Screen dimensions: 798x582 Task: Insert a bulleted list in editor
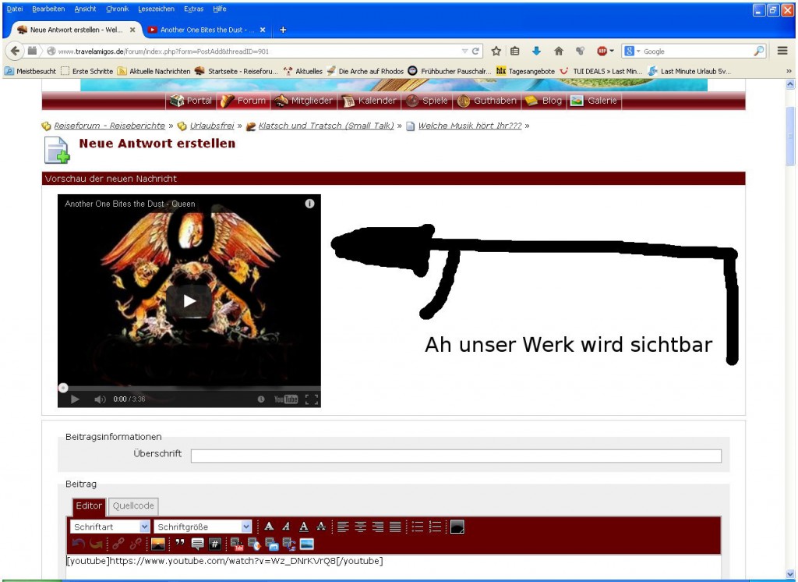click(x=418, y=527)
